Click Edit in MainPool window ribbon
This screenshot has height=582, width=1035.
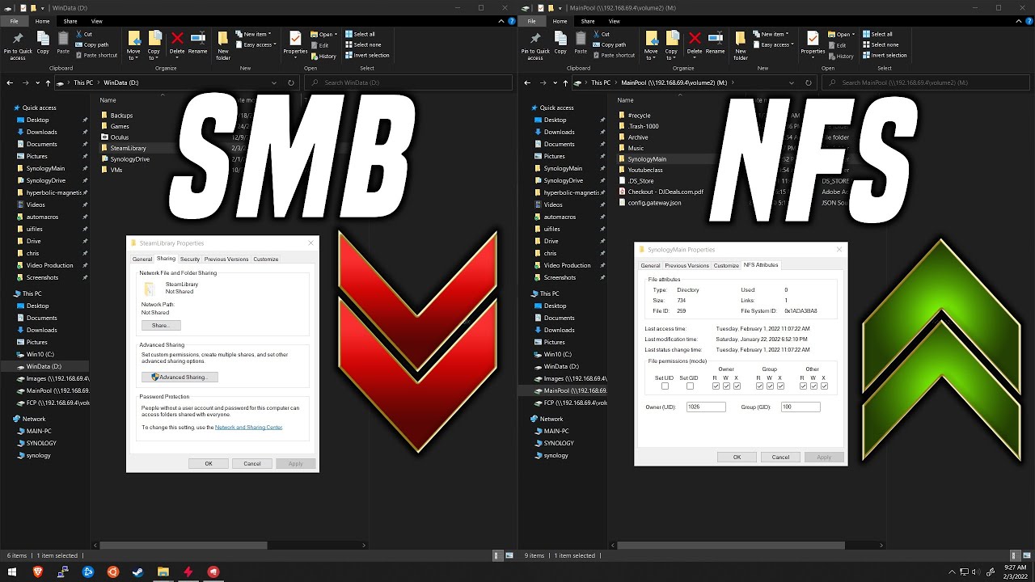[838, 45]
